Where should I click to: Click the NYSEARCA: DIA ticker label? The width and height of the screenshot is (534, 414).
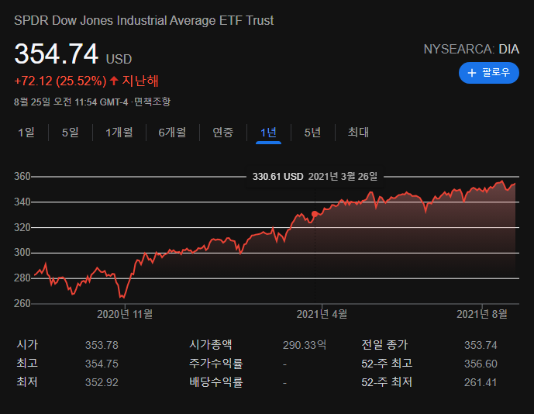[x=471, y=49]
